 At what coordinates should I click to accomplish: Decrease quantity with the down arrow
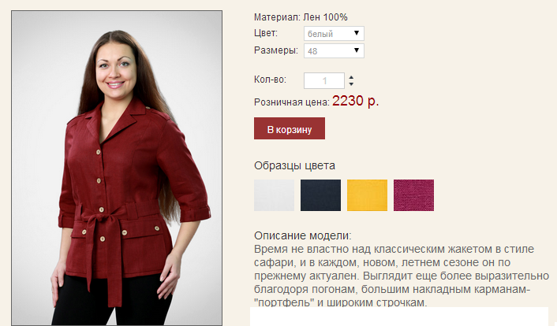351,84
